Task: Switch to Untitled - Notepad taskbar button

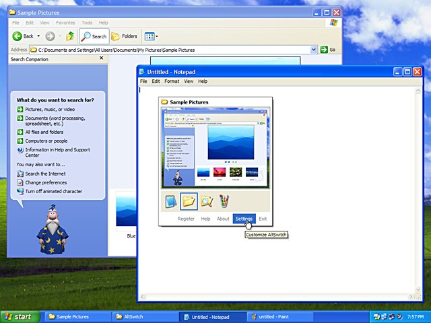Action: click(x=212, y=317)
